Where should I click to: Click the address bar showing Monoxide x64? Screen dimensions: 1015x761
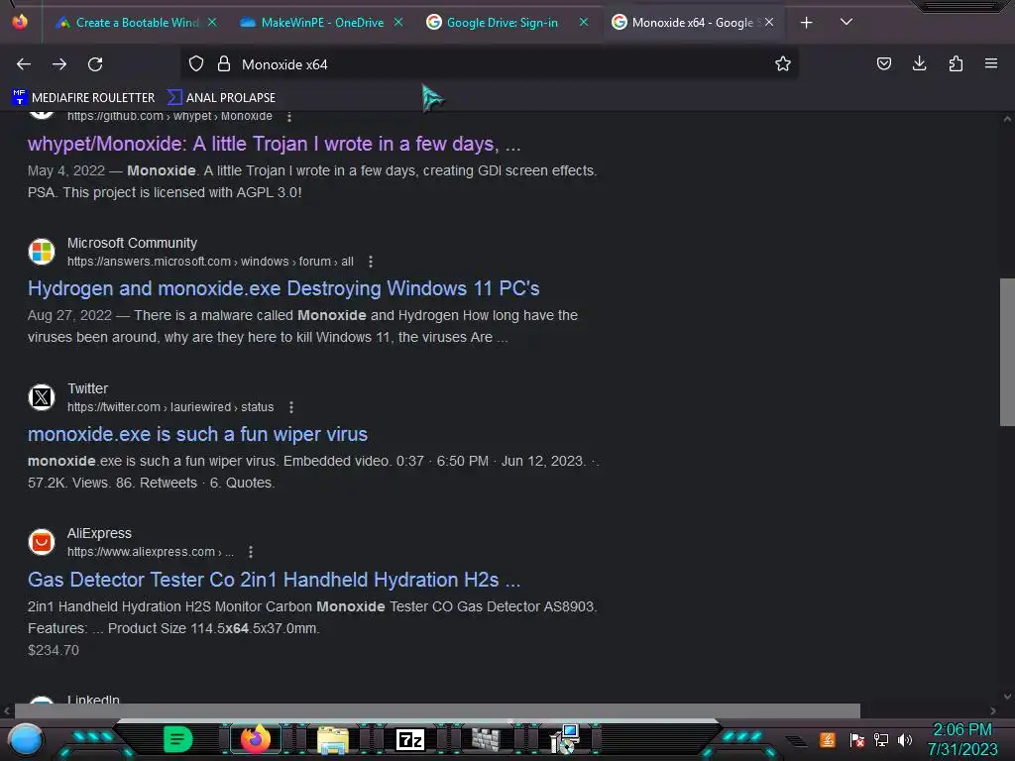click(x=489, y=64)
